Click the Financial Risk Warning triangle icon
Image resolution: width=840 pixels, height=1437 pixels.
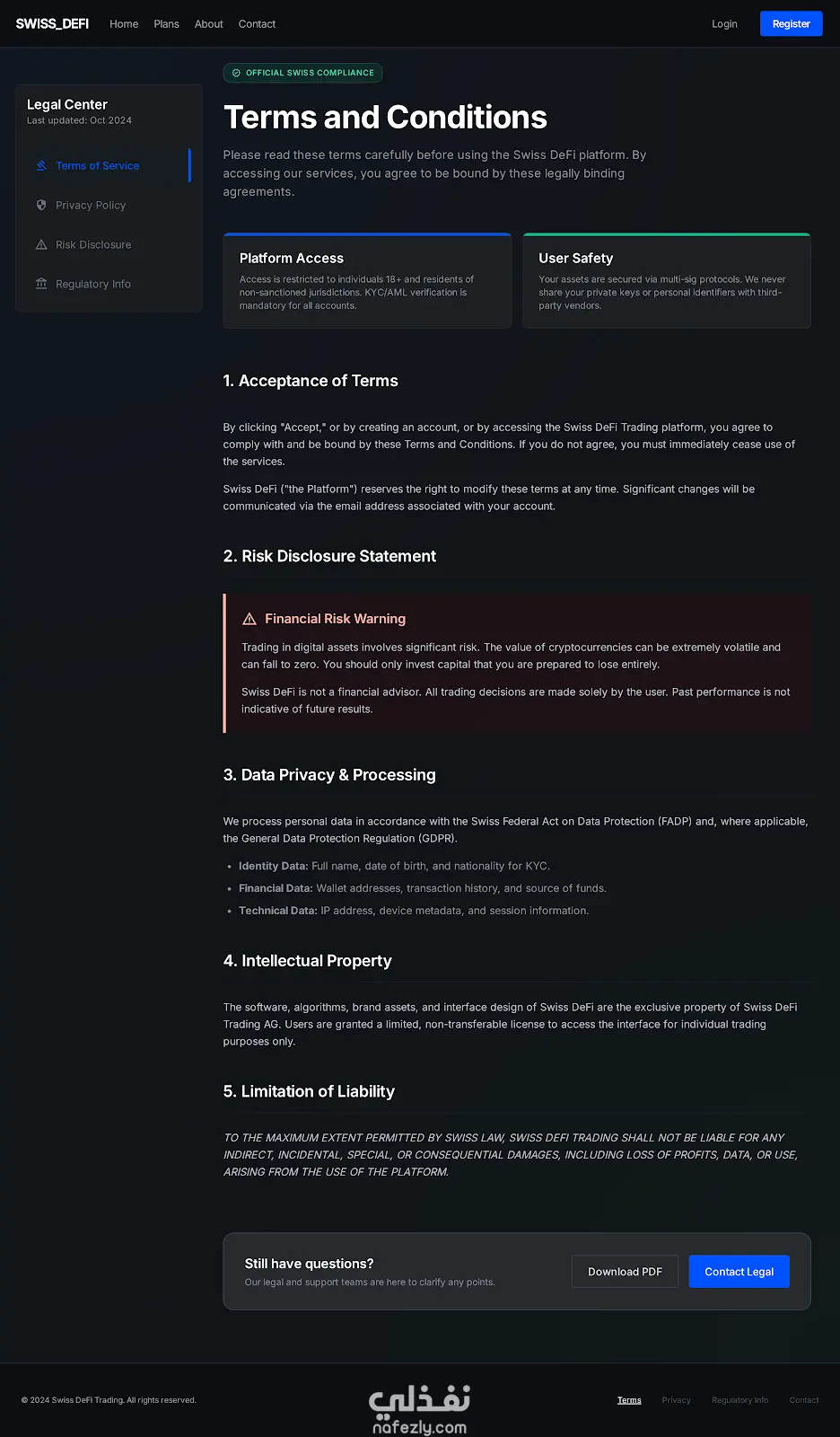coord(249,619)
